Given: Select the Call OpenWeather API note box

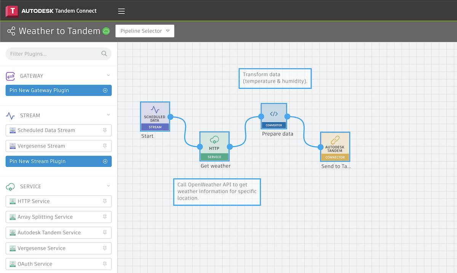Looking at the screenshot, I should coord(217,192).
